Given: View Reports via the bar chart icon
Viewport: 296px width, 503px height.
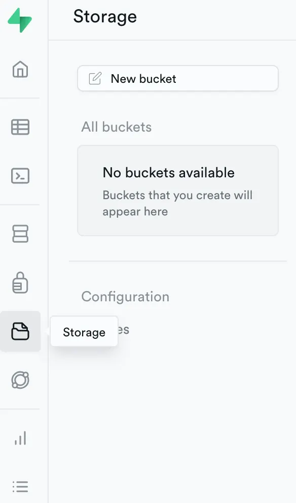Looking at the screenshot, I should 20,437.
